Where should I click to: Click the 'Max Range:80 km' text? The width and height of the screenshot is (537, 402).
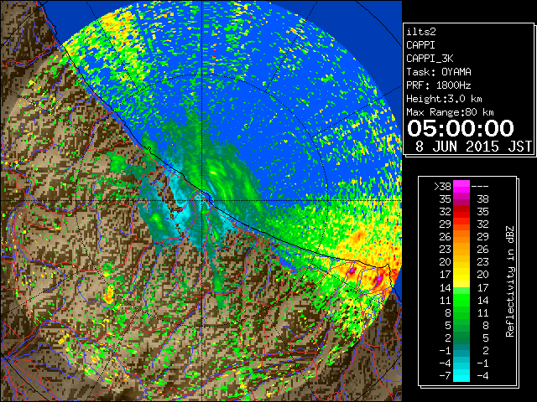pyautogui.click(x=450, y=112)
